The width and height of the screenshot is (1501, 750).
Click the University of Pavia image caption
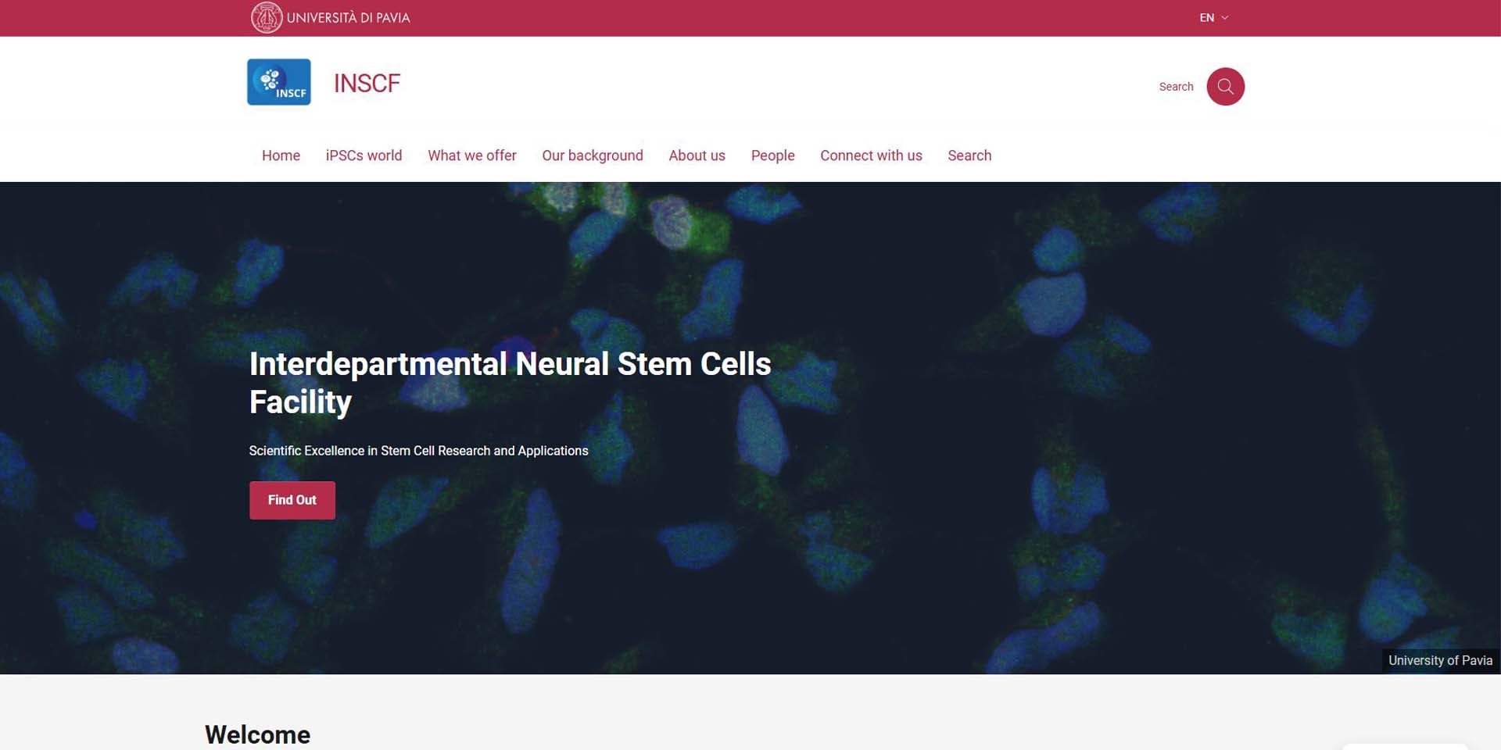click(1440, 660)
